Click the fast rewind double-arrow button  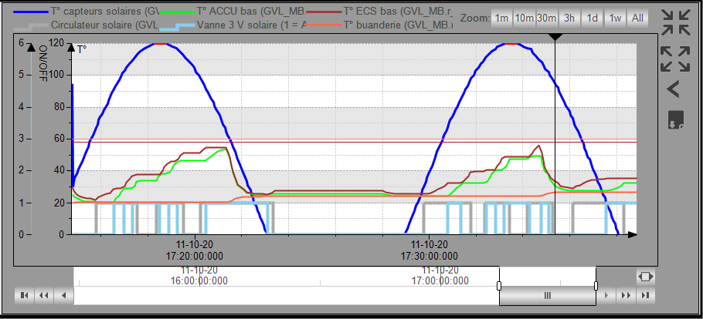[x=44, y=295]
